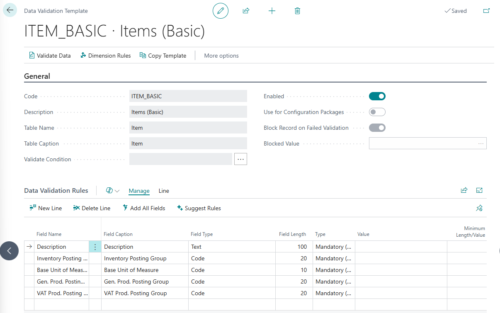This screenshot has width=500, height=313.
Task: Expand Data Validation Rules part to full view
Action: [479, 190]
